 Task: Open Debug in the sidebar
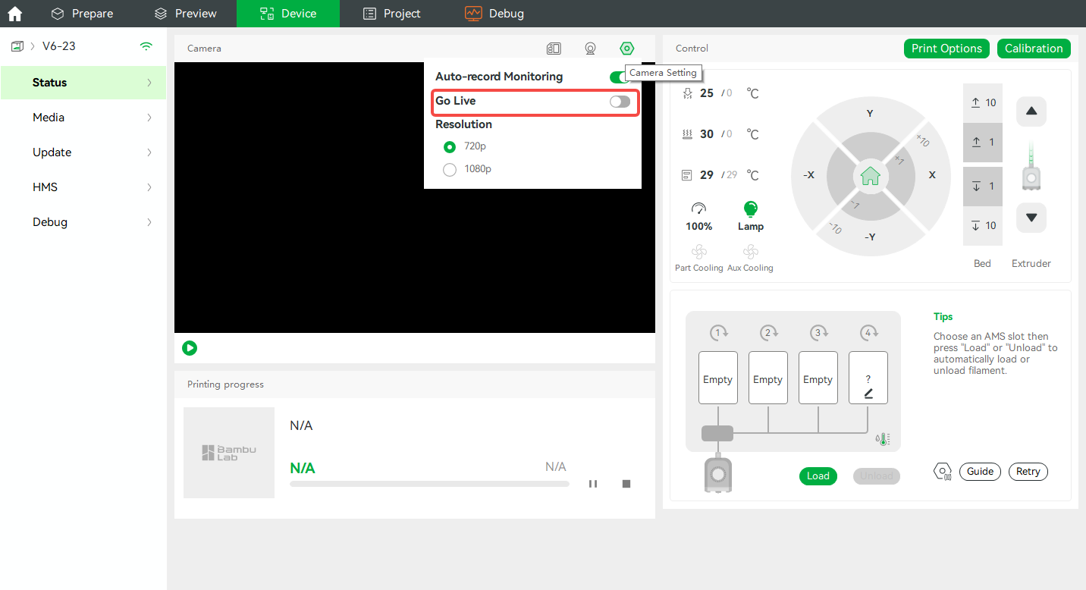(x=83, y=222)
